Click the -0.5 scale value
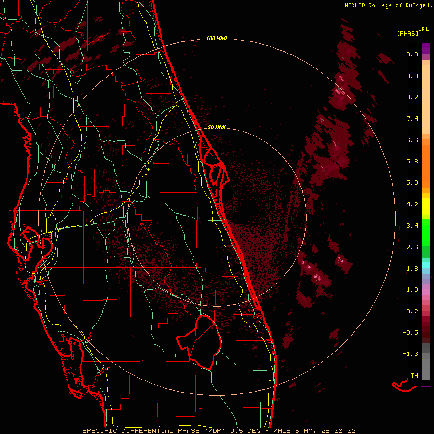This screenshot has height=434, width=434. pos(410,333)
